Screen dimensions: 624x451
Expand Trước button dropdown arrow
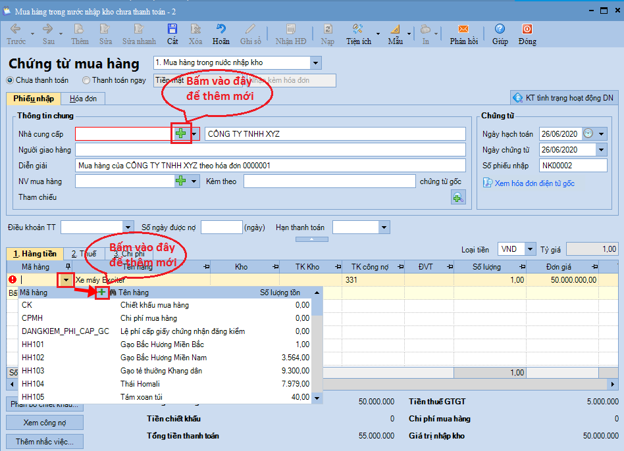[x=32, y=34]
